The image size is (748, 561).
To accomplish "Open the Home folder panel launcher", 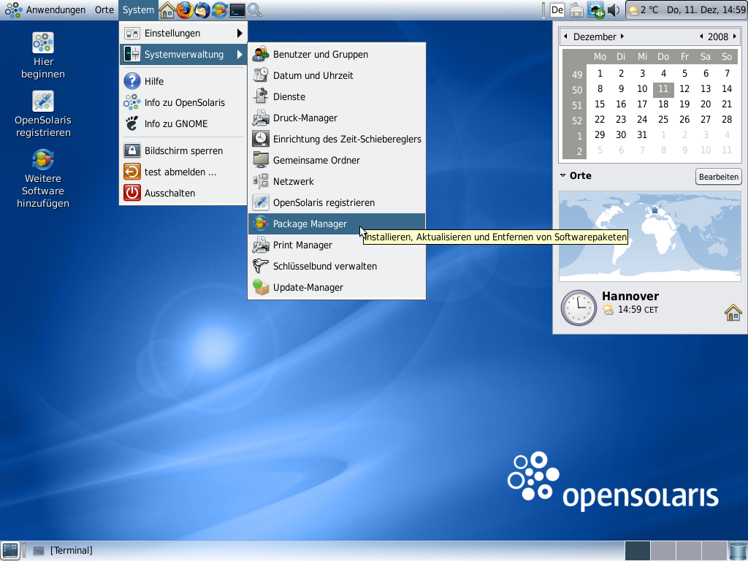I will (167, 9).
